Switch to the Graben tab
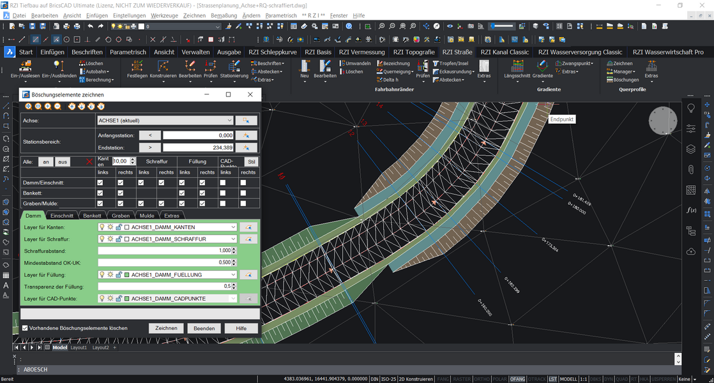 [121, 216]
